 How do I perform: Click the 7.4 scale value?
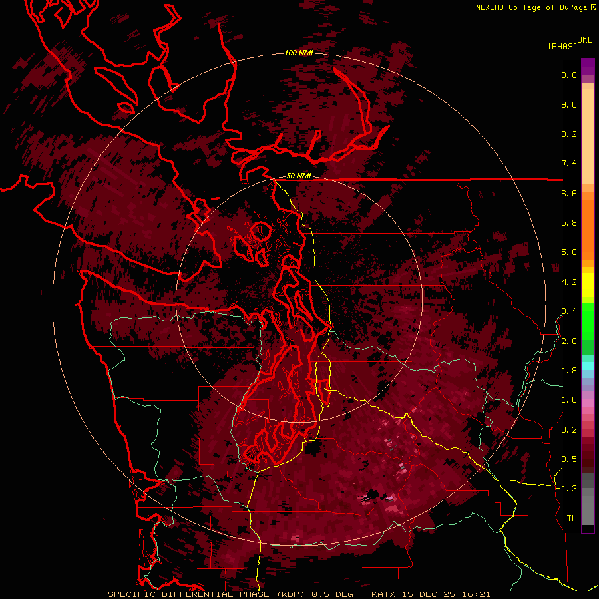(569, 164)
